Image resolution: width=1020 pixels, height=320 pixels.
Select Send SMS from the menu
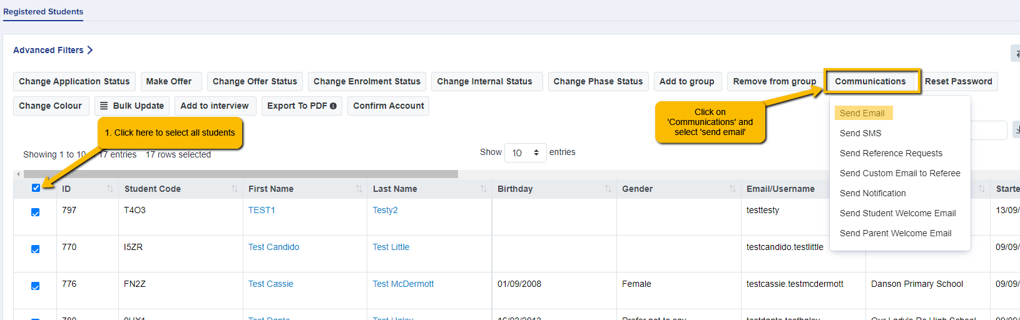coord(860,133)
